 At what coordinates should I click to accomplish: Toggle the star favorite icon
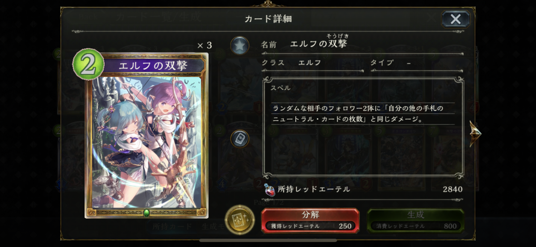coord(240,45)
